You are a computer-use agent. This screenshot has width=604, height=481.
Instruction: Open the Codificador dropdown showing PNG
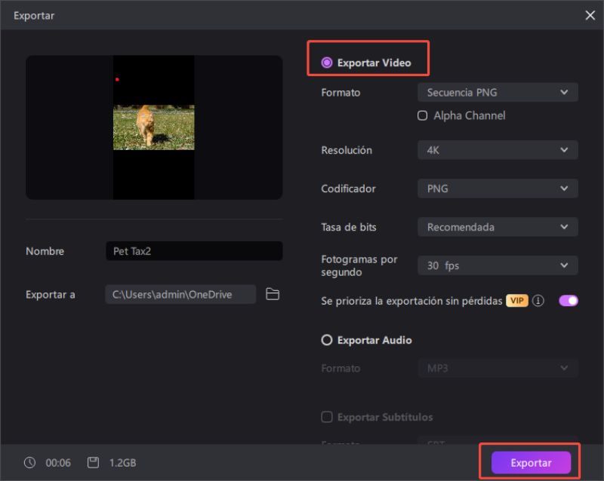tap(497, 188)
